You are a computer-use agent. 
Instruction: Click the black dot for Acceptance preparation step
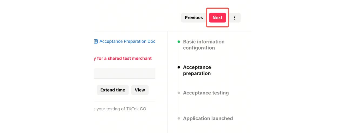tap(179, 67)
